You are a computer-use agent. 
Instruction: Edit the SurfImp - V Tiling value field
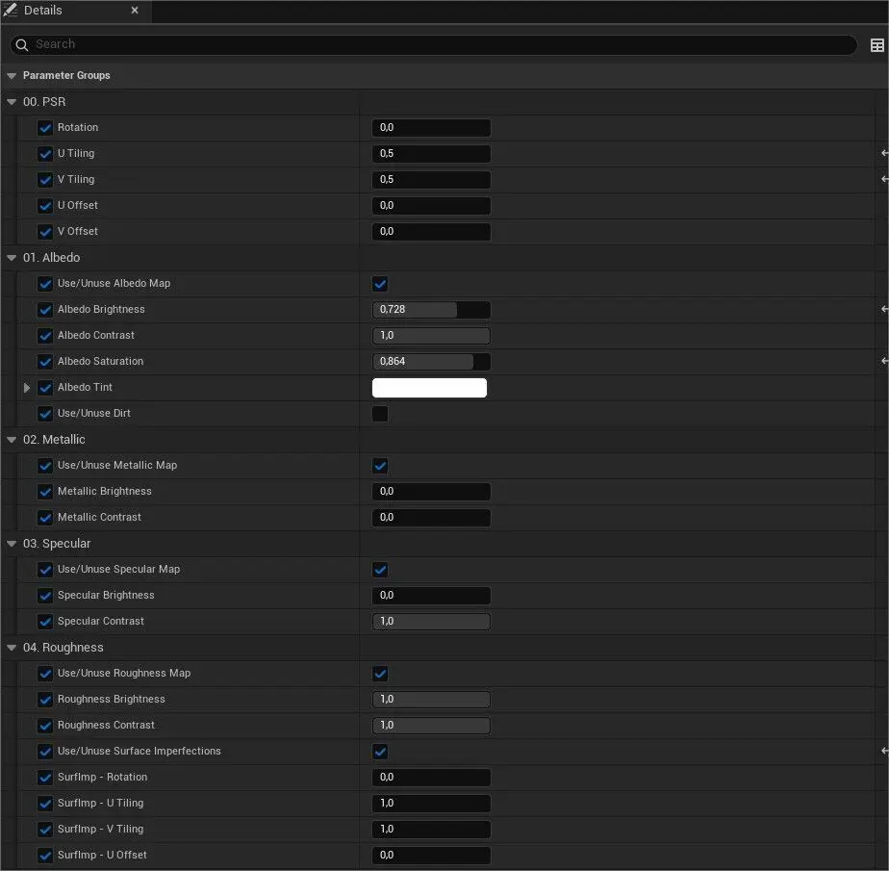pyautogui.click(x=431, y=829)
